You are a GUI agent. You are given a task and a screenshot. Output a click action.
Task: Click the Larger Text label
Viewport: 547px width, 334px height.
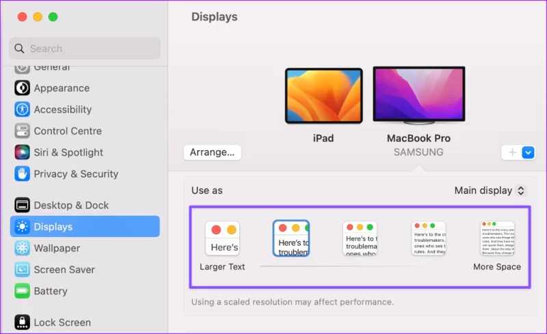222,266
